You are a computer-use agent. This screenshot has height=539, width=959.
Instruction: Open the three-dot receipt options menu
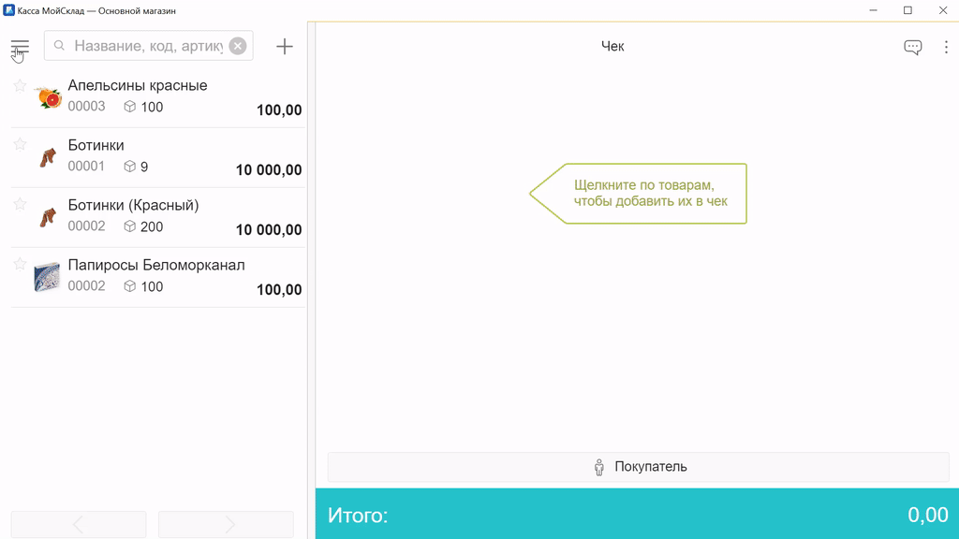click(946, 47)
